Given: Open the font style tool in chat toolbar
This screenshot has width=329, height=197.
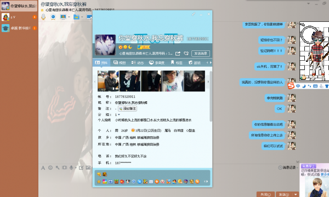Looking at the screenshot, I should pos(43,167).
